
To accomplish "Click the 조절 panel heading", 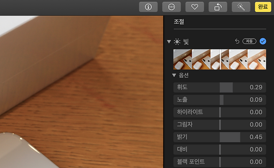I will 179,22.
